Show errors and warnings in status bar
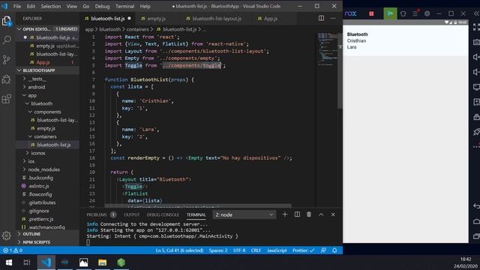 [13, 250]
